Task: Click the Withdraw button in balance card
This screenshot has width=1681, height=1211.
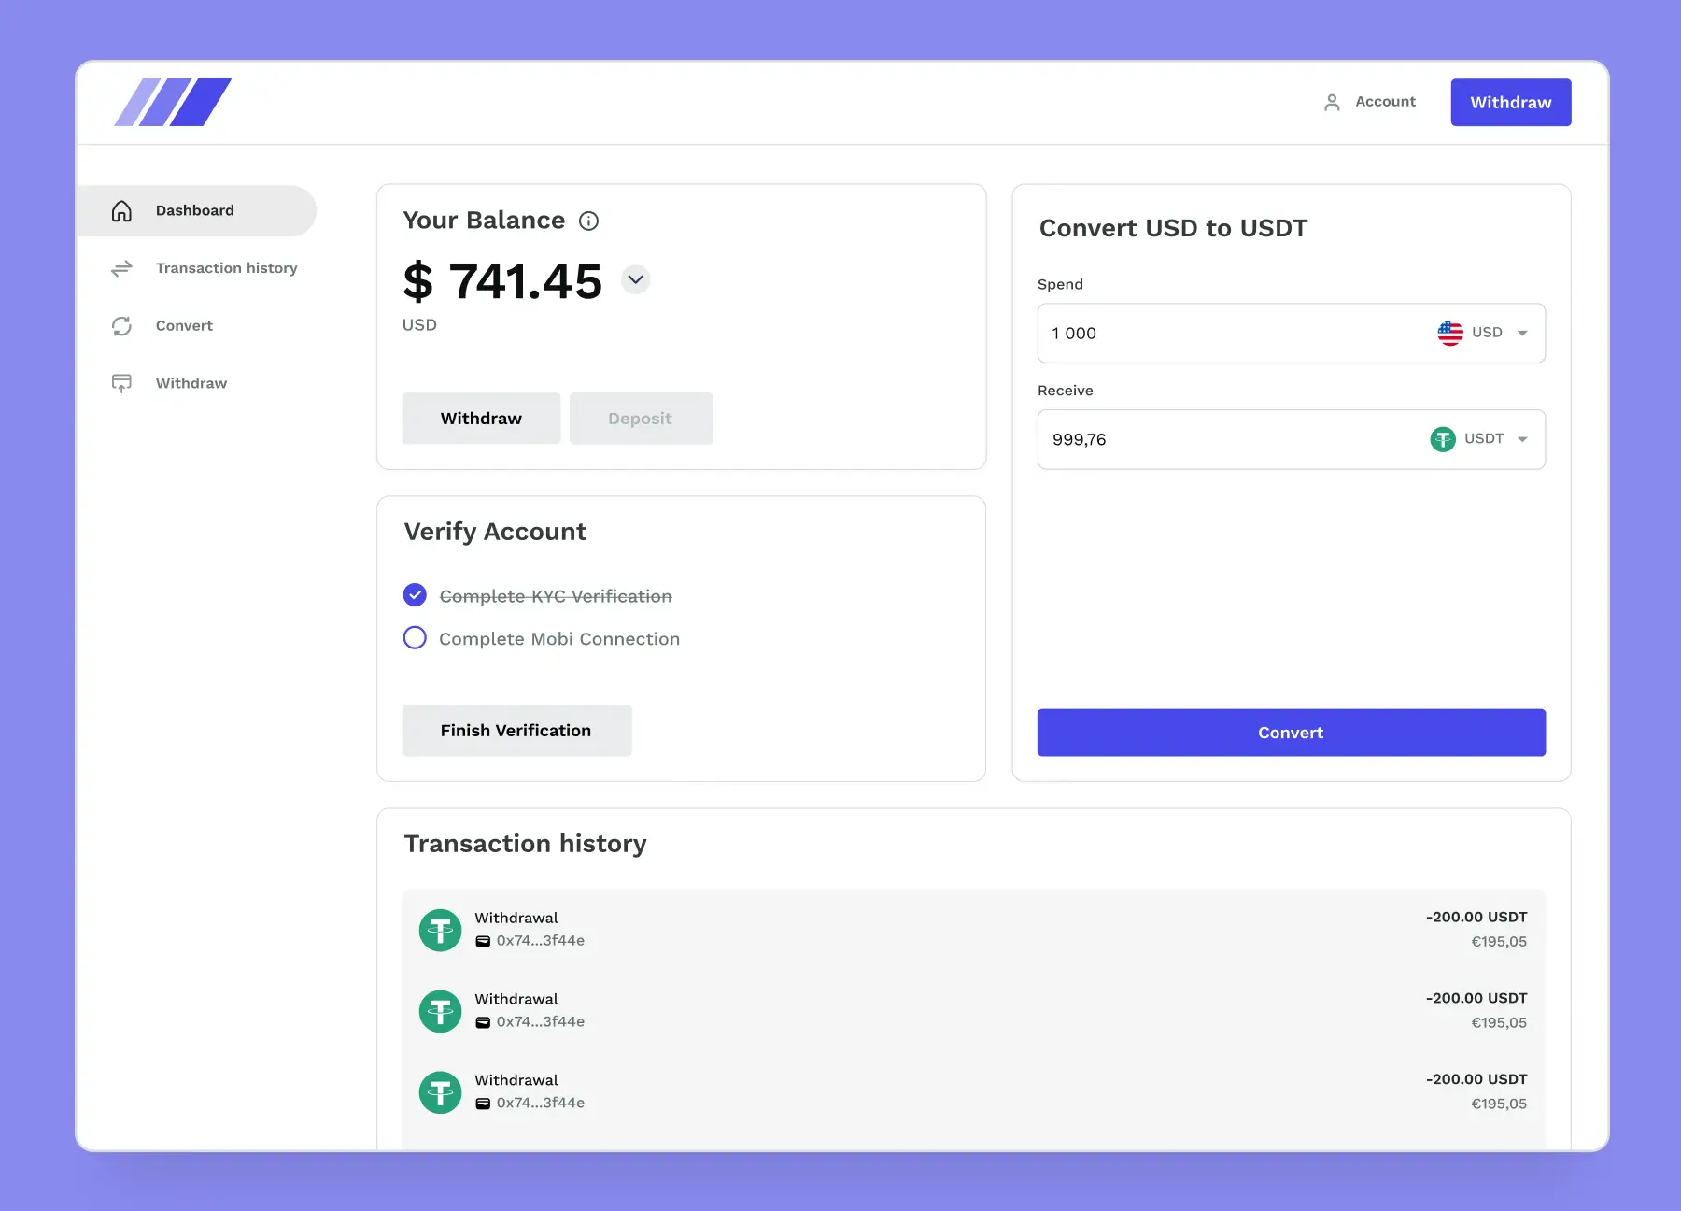Action: [x=481, y=418]
